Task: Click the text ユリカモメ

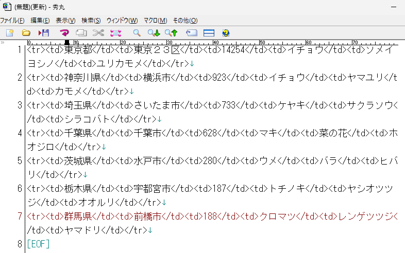Action: [x=120, y=63]
